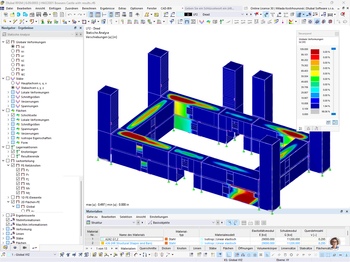Click the save icon in the toolbar
Screen dimensions: 350x262
tap(38, 14)
